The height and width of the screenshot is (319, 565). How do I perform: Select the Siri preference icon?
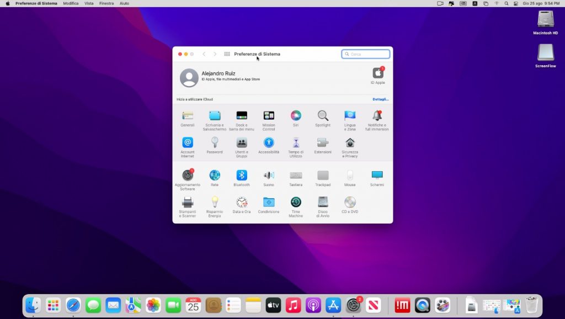[296, 116]
